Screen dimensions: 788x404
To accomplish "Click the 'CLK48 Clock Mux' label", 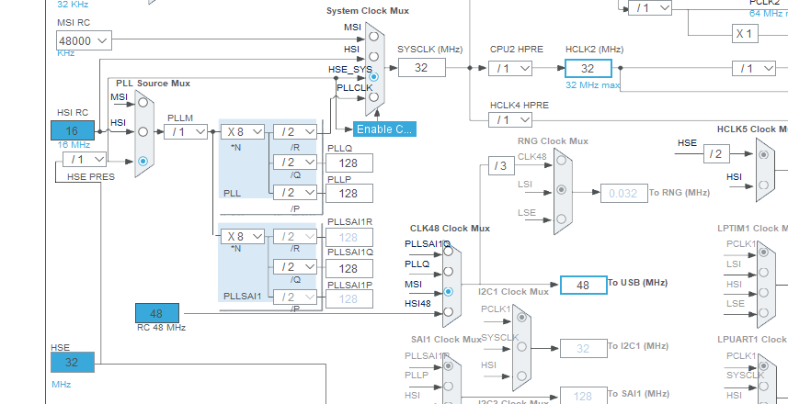I will pos(450,229).
